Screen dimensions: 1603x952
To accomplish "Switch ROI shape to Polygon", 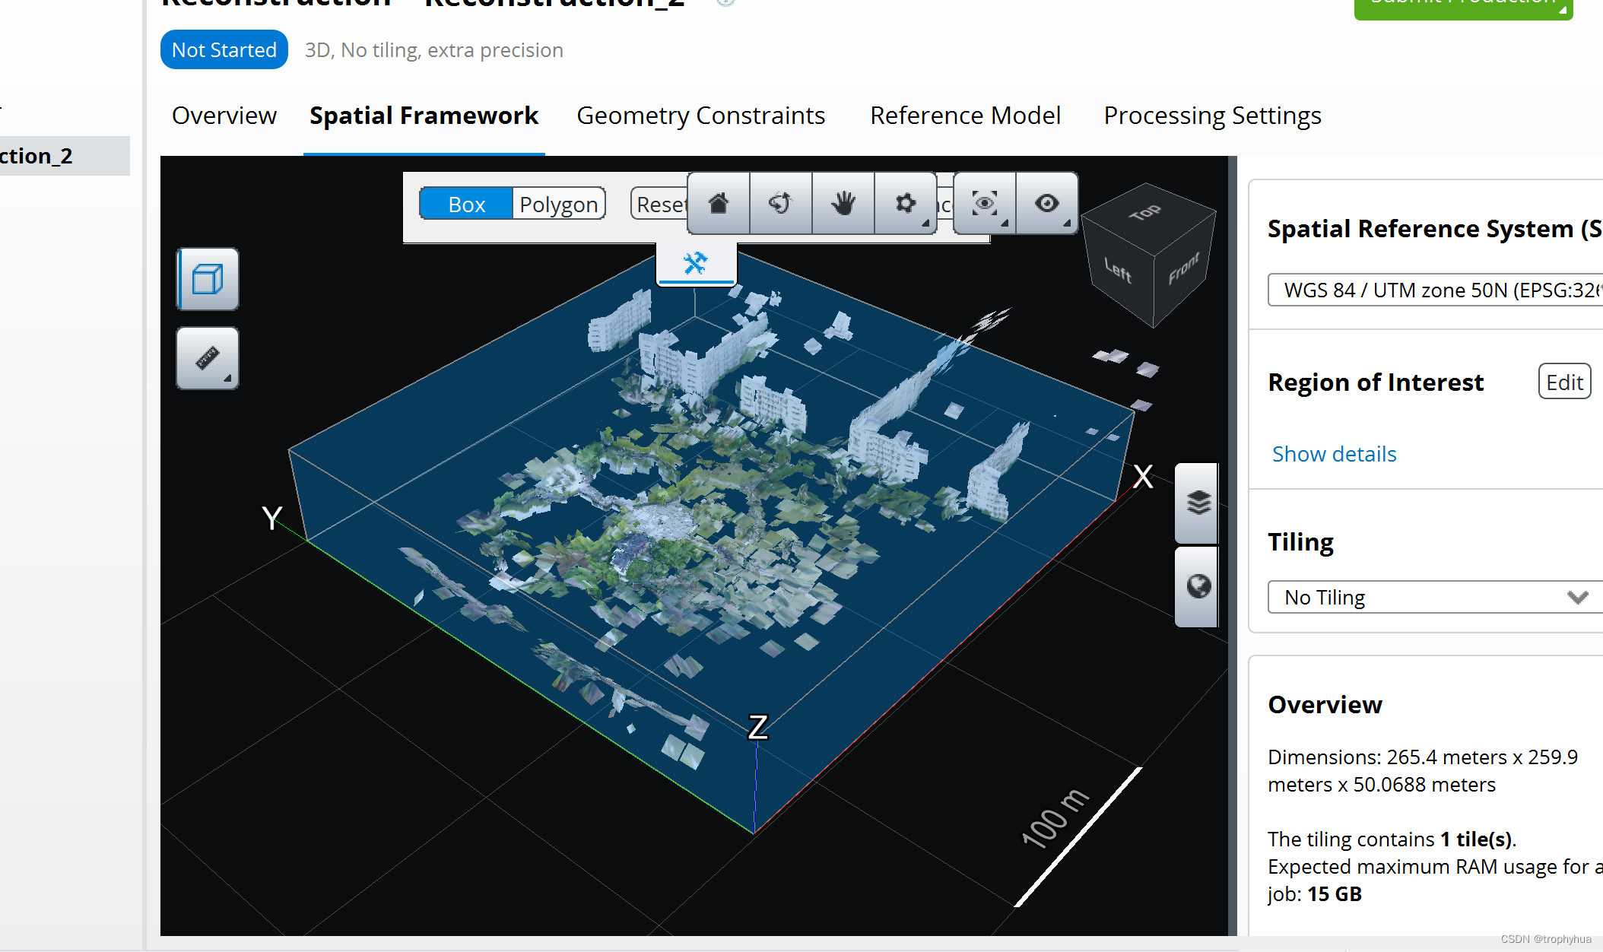I will click(x=558, y=205).
